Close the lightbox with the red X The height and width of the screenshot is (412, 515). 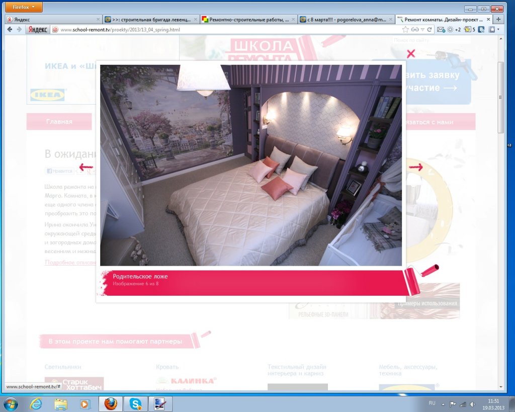pos(410,53)
